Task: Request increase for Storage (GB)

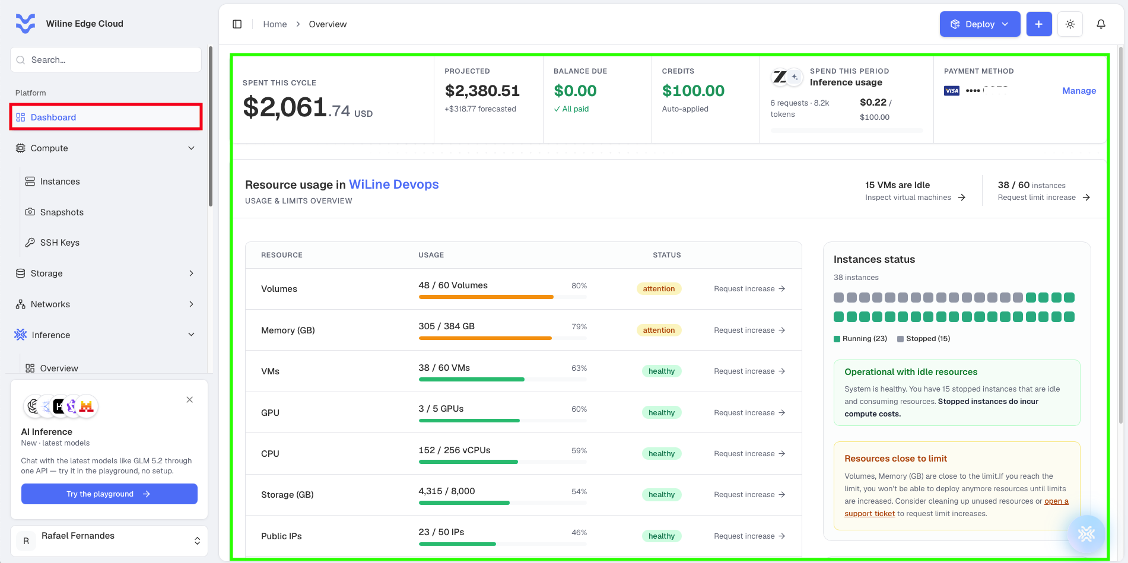Action: (749, 495)
